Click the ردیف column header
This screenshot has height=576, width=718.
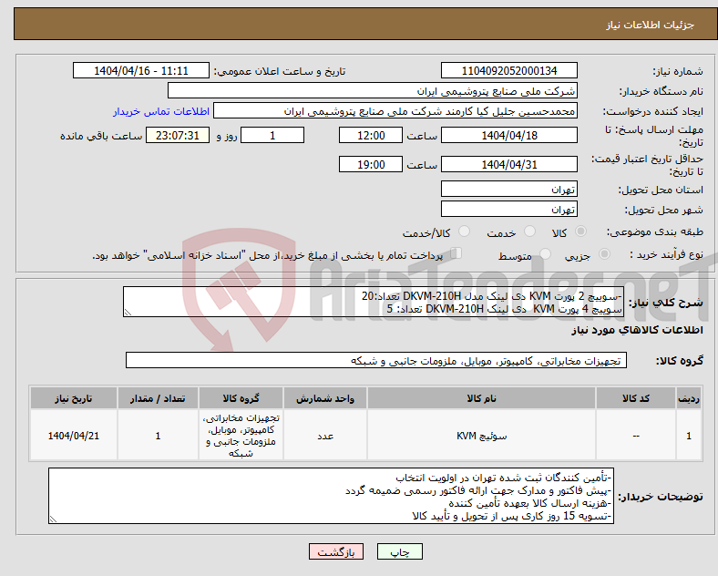pyautogui.click(x=689, y=398)
